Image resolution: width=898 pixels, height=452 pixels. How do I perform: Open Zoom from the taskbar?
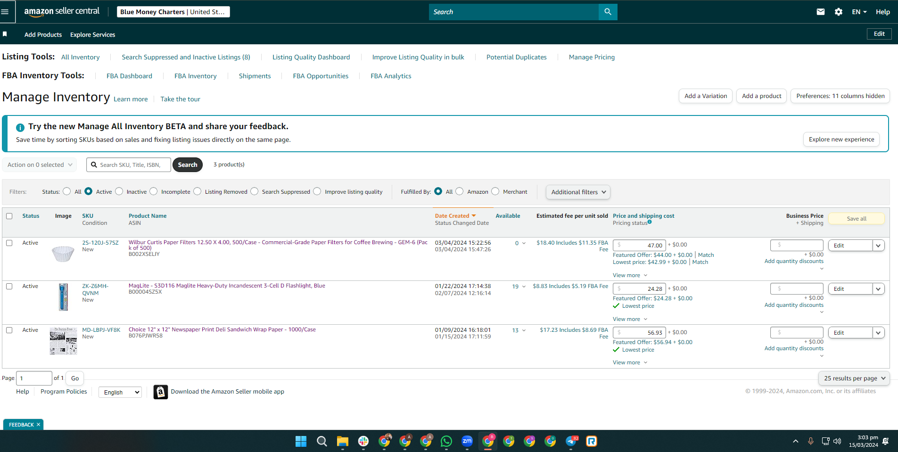[467, 441]
